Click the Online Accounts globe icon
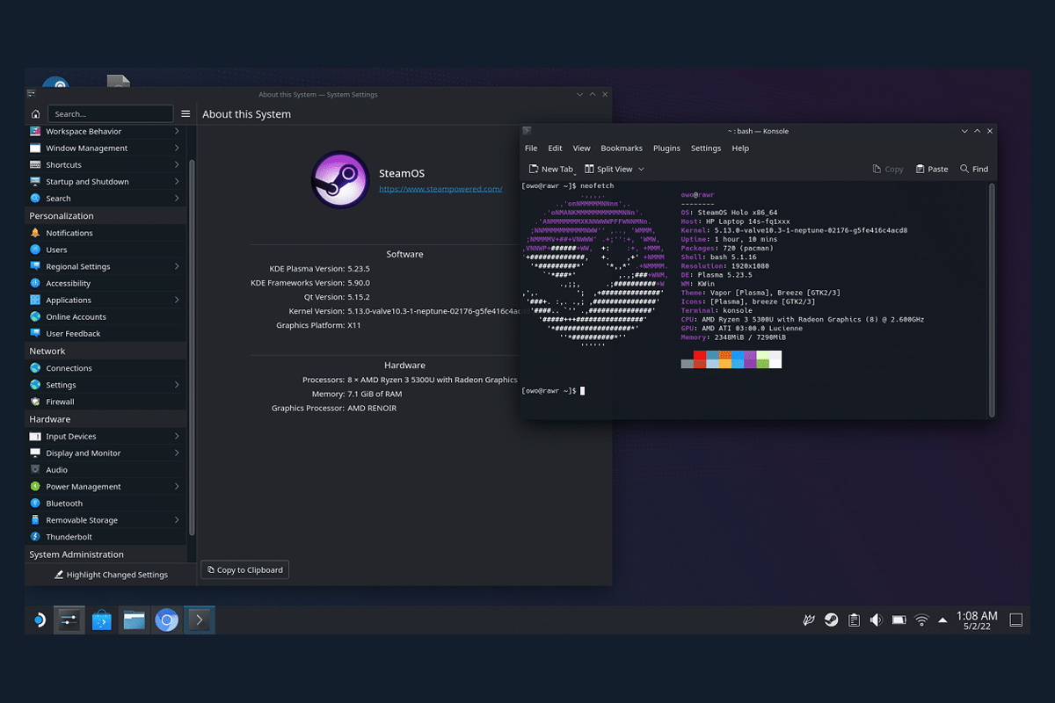 click(35, 316)
